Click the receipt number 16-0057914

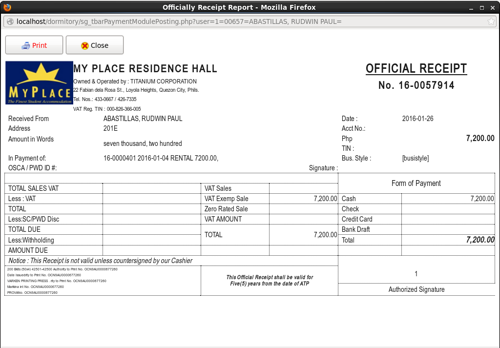[x=416, y=85]
